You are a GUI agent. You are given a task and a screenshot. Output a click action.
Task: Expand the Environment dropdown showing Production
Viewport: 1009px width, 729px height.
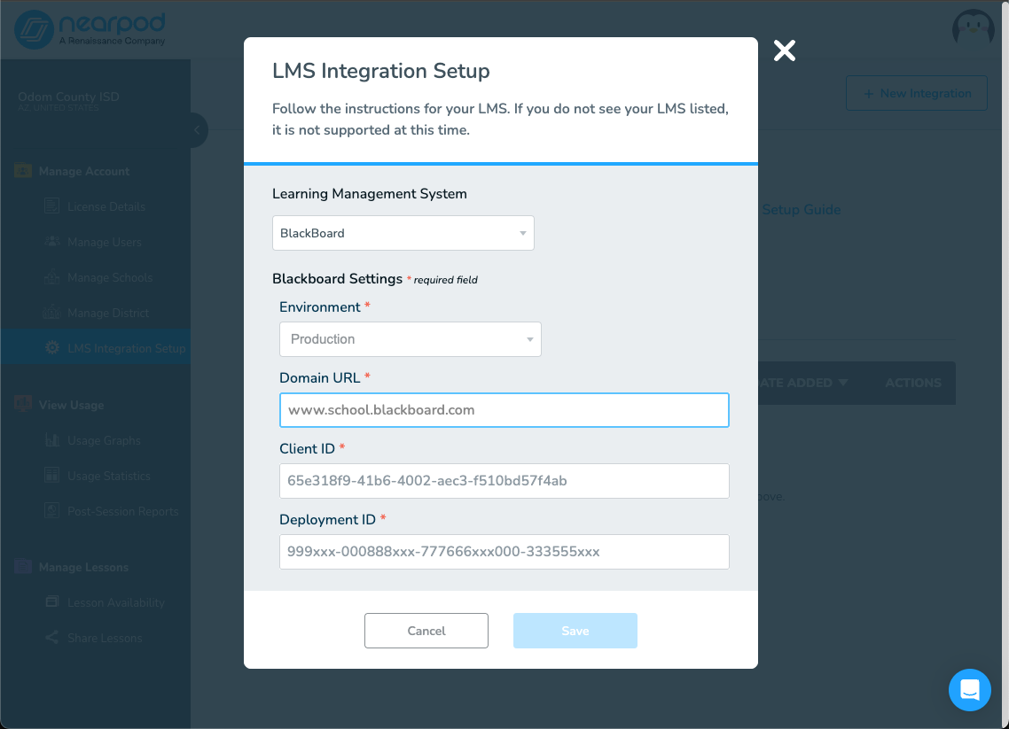(410, 338)
